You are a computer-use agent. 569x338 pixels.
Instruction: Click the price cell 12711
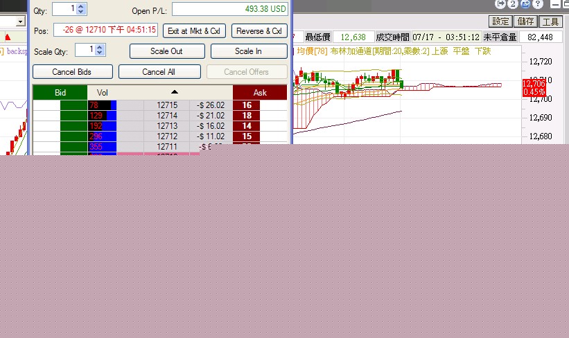167,147
